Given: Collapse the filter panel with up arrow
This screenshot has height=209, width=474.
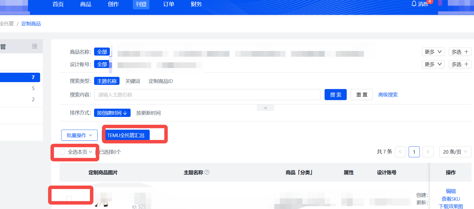Looking at the screenshot, I should [x=265, y=108].
